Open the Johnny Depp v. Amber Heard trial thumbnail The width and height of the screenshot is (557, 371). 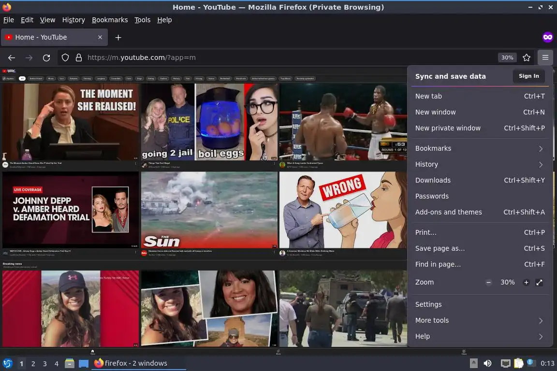click(x=71, y=210)
